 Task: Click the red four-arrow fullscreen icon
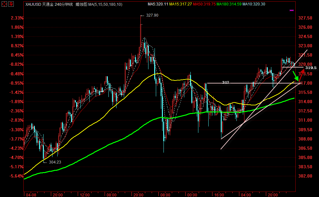click(x=4, y=4)
